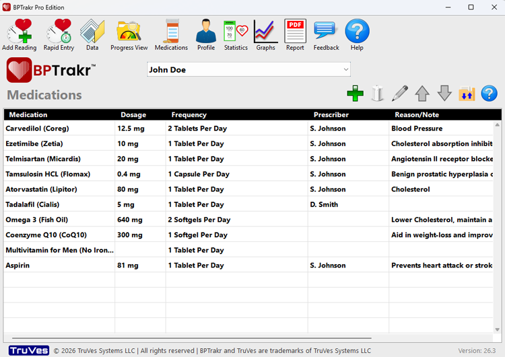
Task: Click the BPTrakr heart logo
Action: 20,70
